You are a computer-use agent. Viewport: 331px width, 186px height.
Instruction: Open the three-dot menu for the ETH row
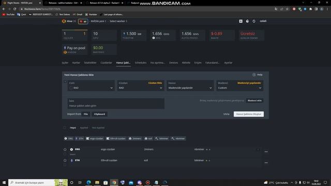(266, 163)
